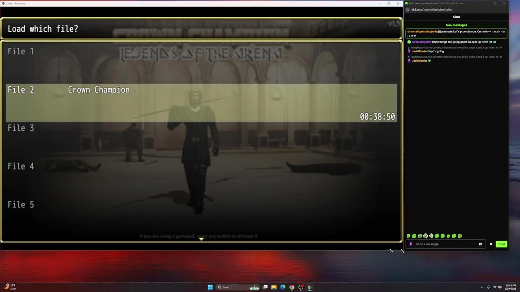Click the first green quick emote
This screenshot has height=292, width=520.
point(408,236)
